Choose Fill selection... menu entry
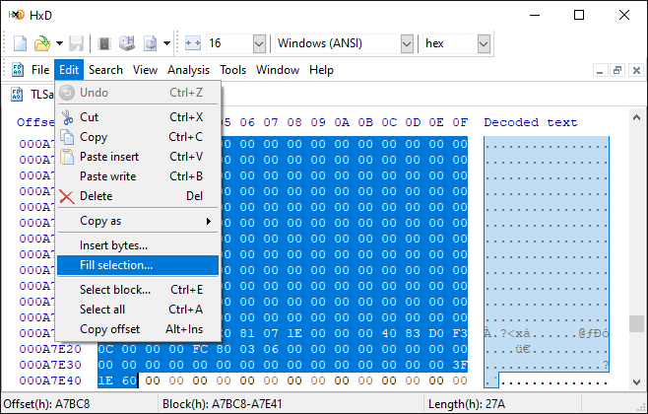Viewport: 648px width, 414px height. tap(138, 265)
